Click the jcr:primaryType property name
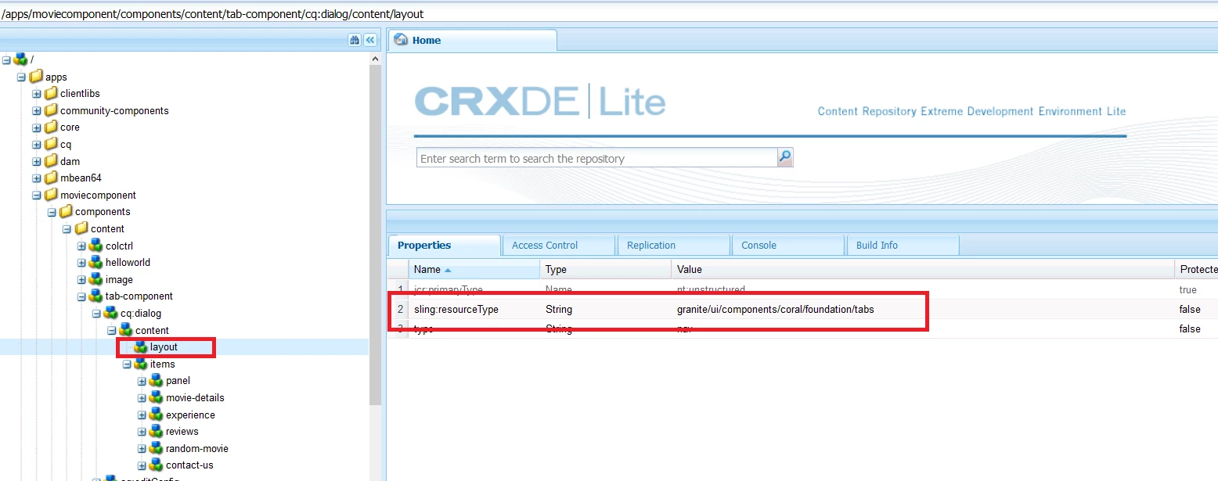 tap(449, 289)
